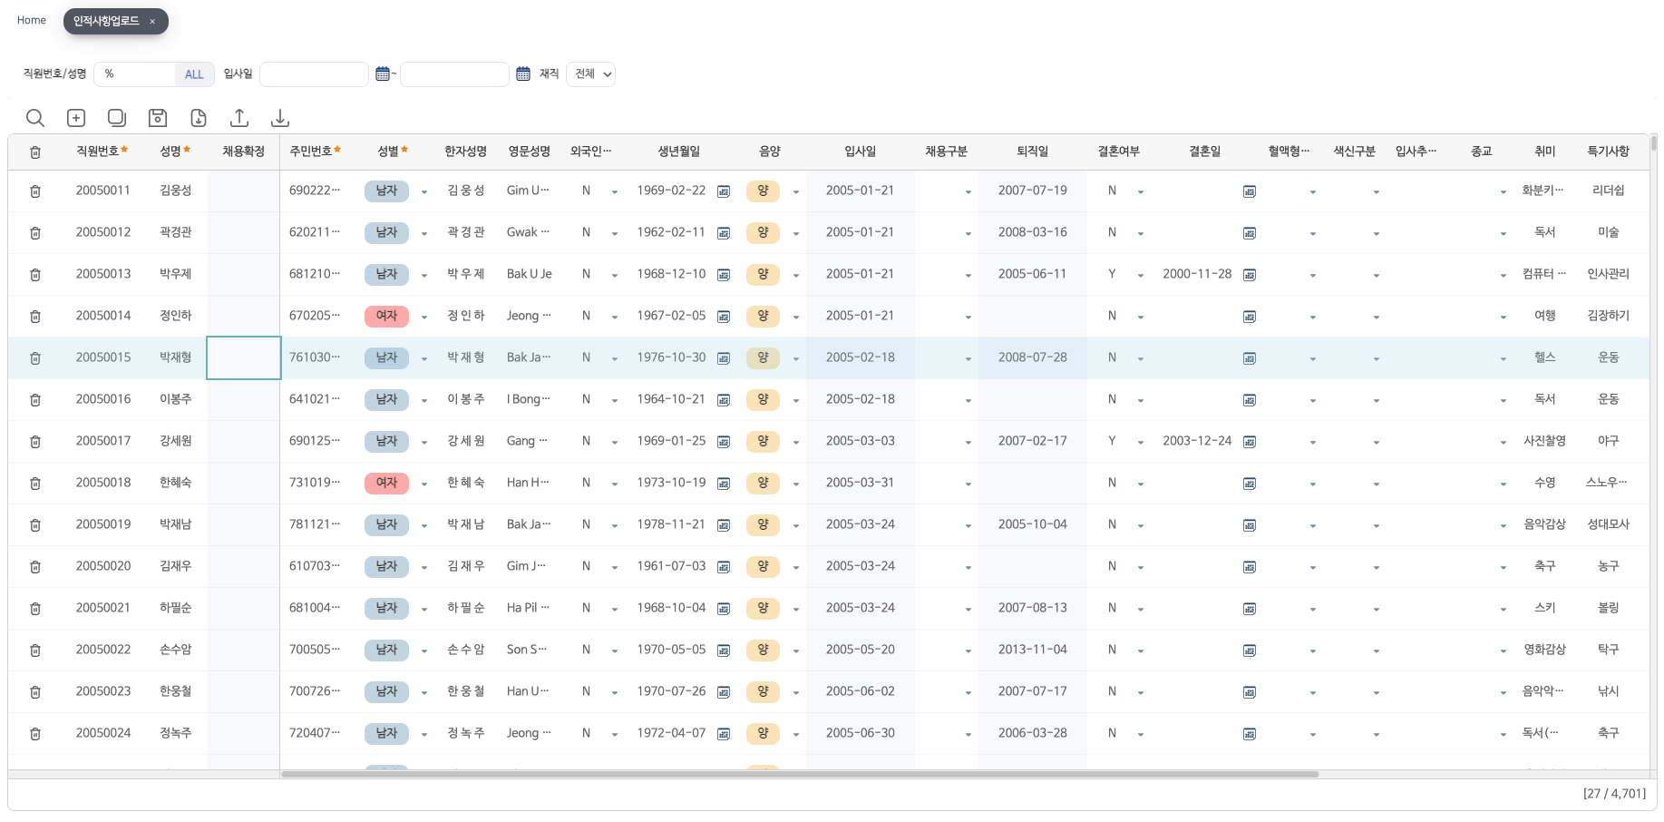
Task: Click the copy row toolbar icon
Action: [117, 118]
